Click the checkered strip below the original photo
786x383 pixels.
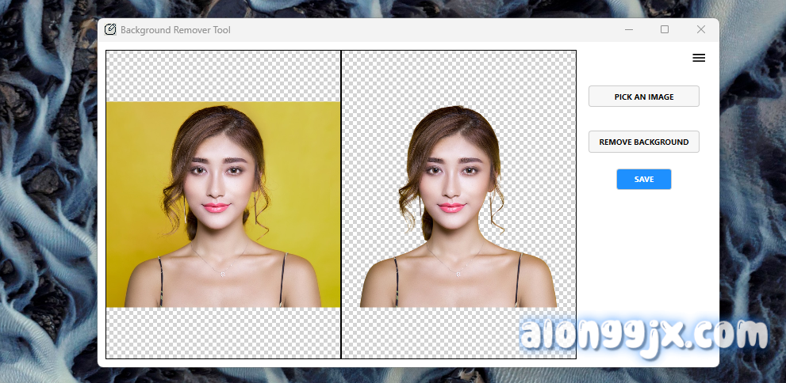(x=223, y=332)
